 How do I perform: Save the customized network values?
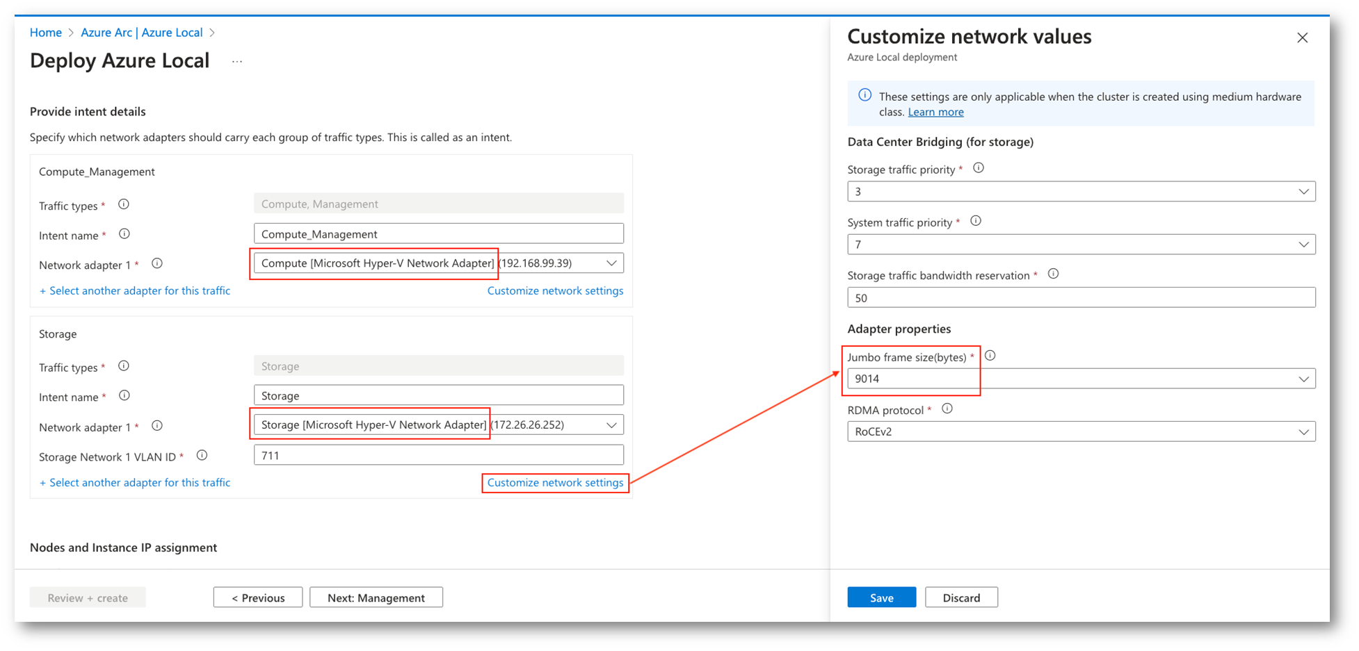[881, 598]
